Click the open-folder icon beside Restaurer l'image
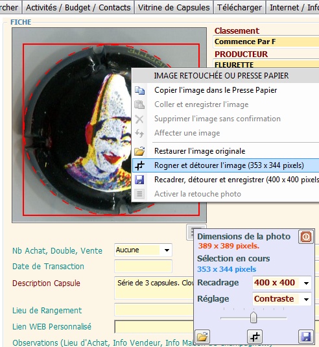 pos(139,151)
